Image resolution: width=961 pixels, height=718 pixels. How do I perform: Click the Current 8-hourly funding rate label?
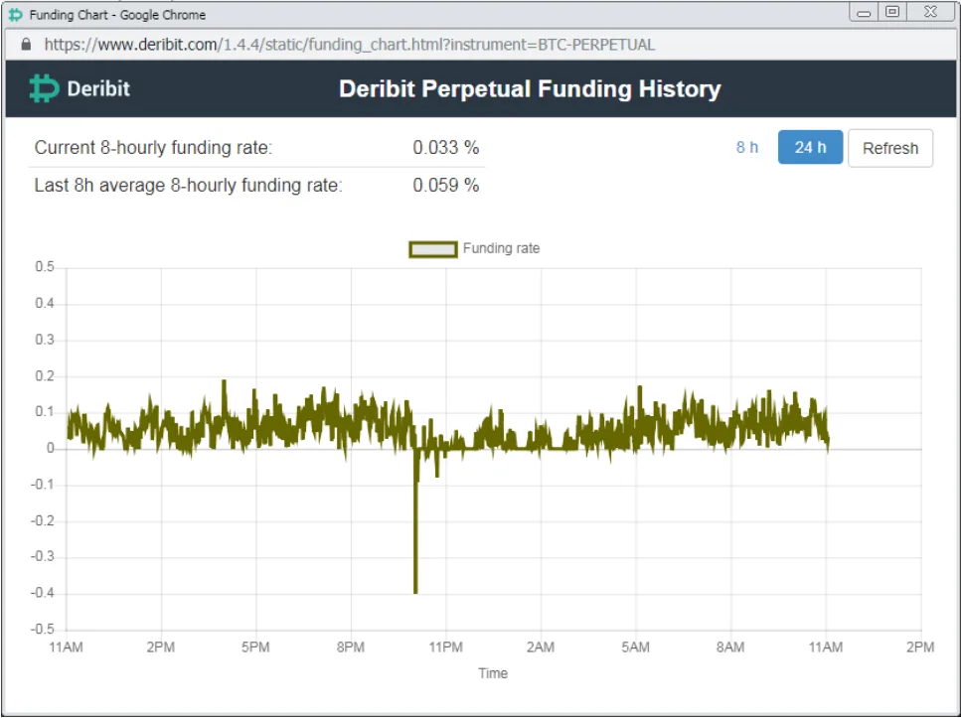coord(153,148)
